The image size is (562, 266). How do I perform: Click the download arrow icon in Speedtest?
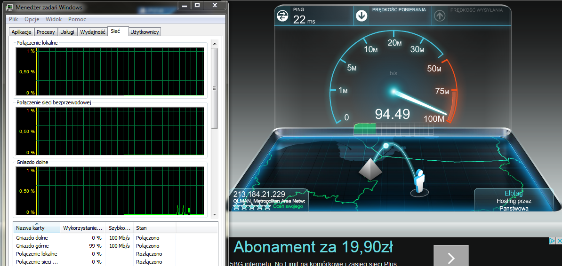point(361,16)
